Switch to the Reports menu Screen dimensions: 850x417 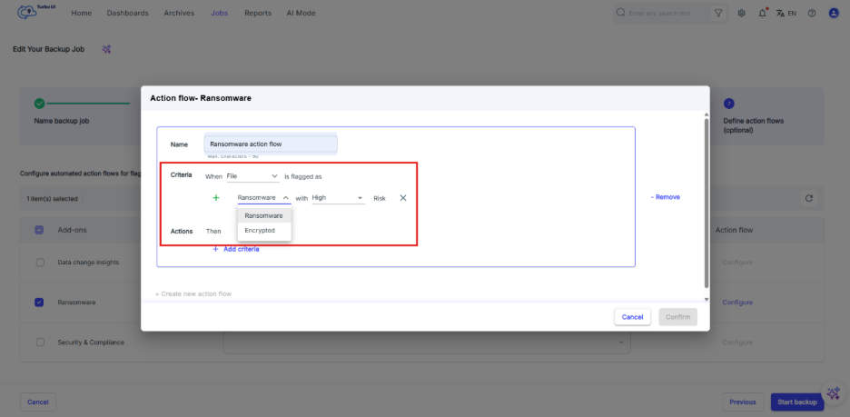(258, 14)
